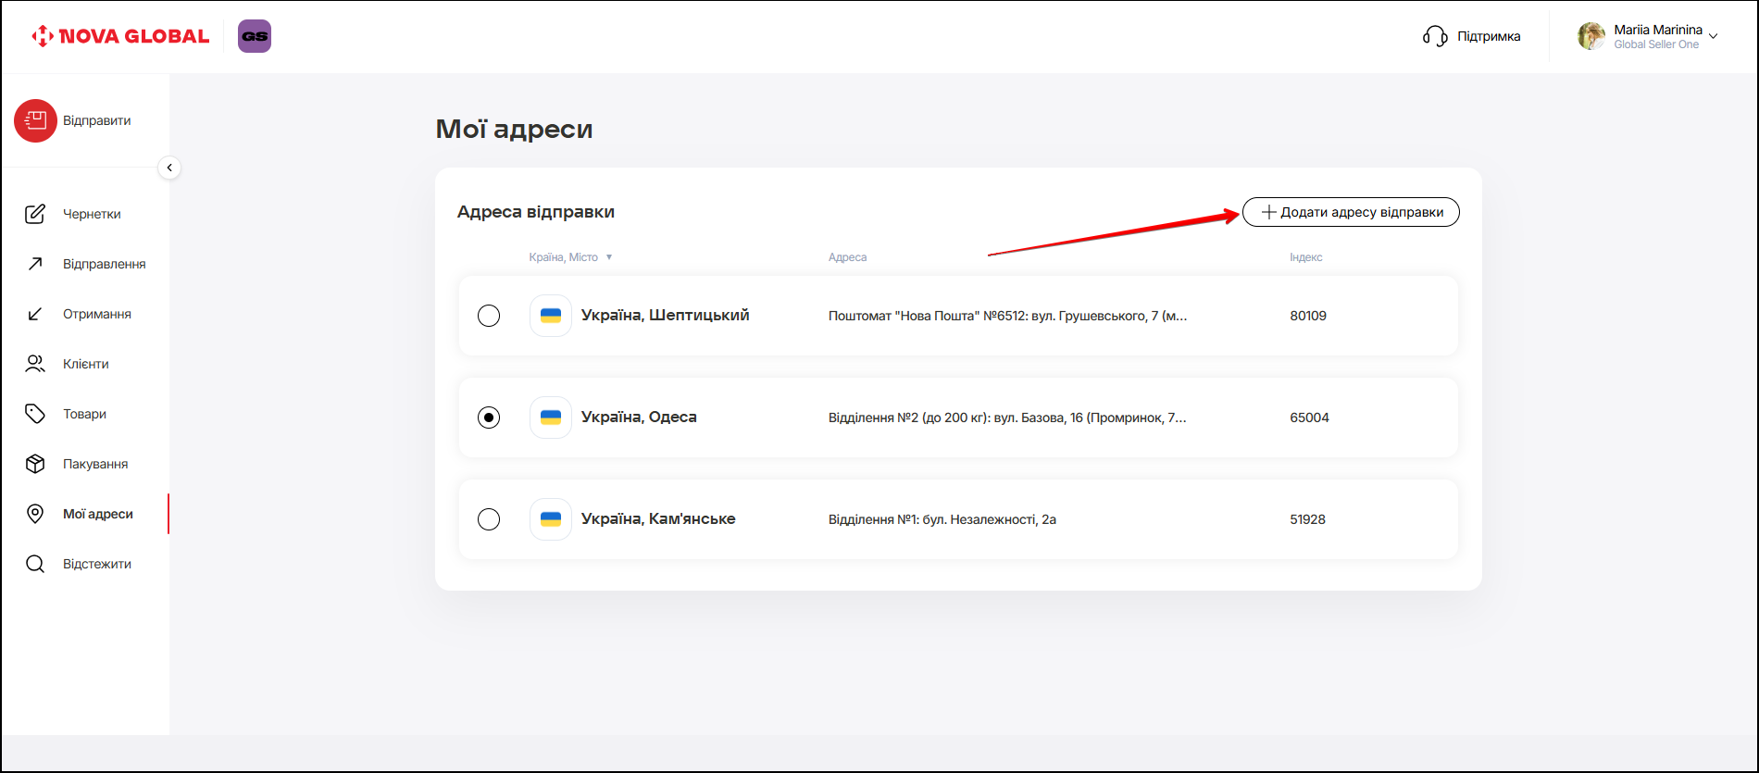1759x773 pixels.
Task: Go to the Відправлення menu item
Action: (104, 264)
